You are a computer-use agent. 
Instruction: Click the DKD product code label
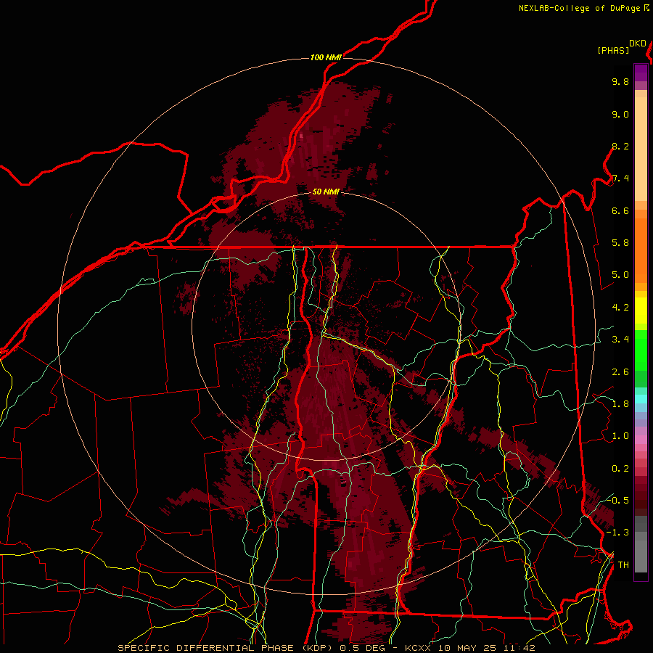pos(638,43)
